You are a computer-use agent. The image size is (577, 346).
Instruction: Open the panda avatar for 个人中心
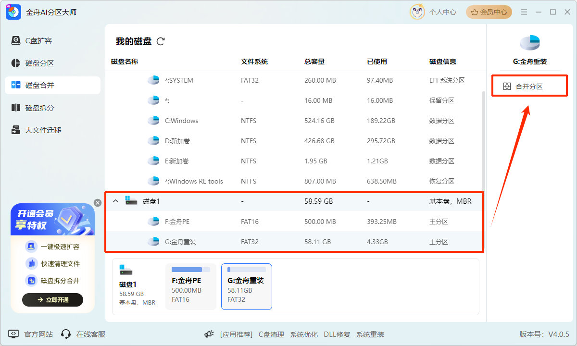click(417, 12)
